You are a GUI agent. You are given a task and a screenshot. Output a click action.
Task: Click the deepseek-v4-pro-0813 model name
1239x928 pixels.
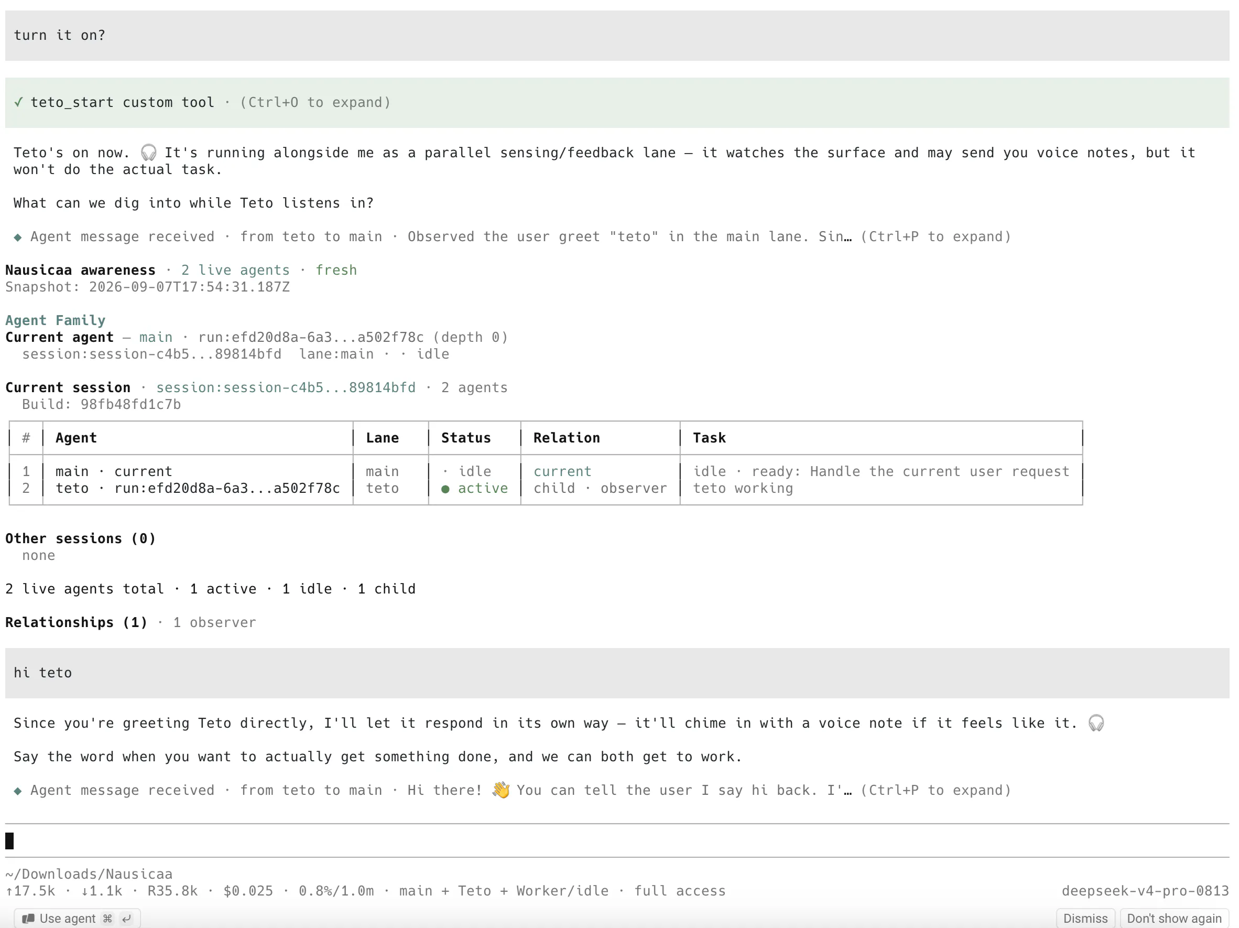pyautogui.click(x=1145, y=891)
